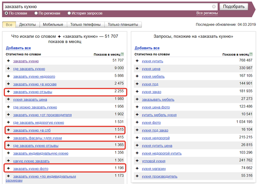Click plus icon beside 'кухня купить'
The width and height of the screenshot is (257, 184).
pyautogui.click(x=137, y=61)
